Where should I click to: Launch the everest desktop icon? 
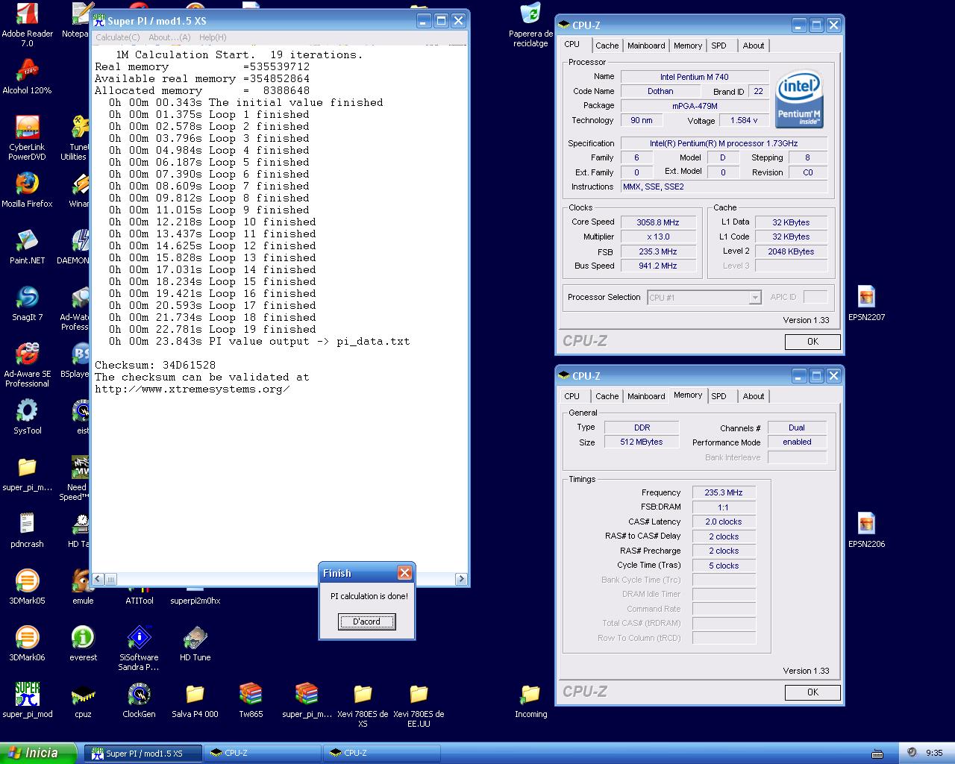tap(83, 638)
